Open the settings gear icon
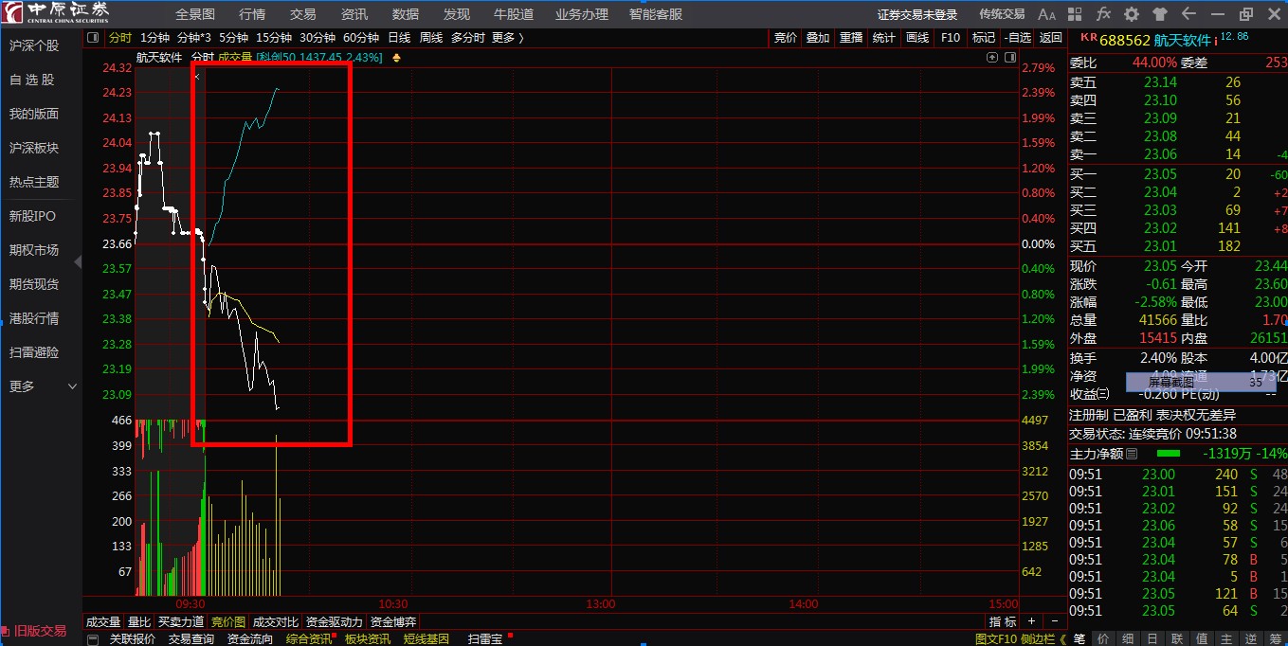The image size is (1288, 646). point(1132,14)
